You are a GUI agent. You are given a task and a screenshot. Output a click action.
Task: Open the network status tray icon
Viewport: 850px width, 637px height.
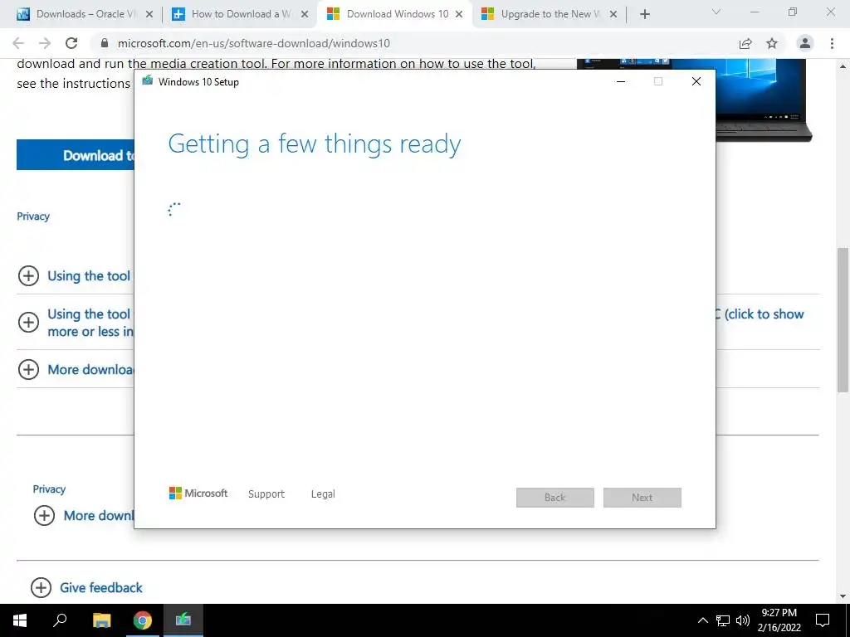pyautogui.click(x=723, y=620)
